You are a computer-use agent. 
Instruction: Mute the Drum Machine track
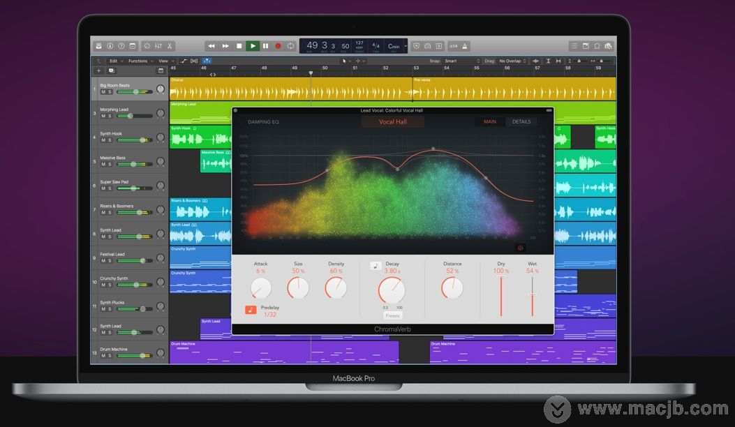click(x=103, y=356)
